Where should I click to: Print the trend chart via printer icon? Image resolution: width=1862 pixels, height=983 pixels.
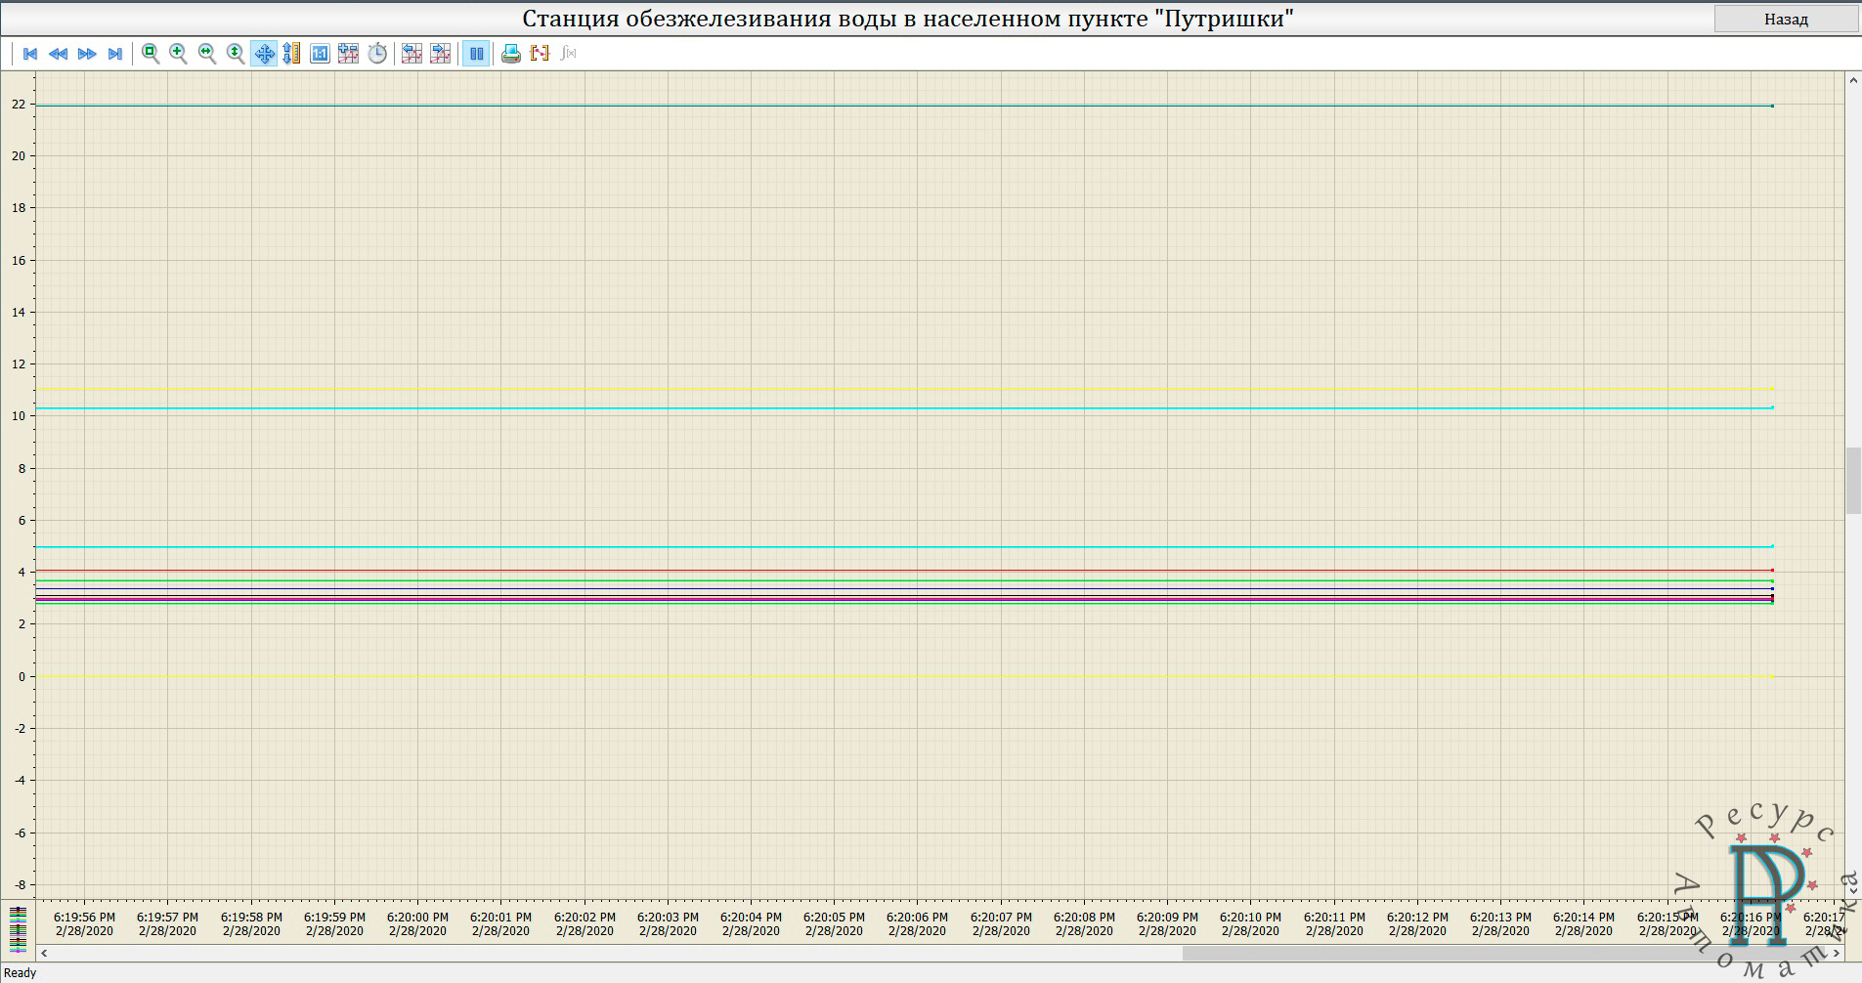[x=510, y=54]
